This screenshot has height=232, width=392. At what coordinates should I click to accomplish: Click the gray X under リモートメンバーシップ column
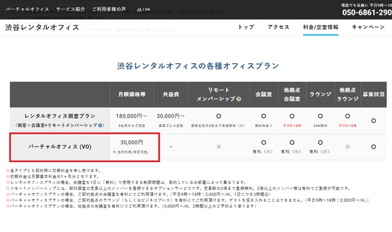pyautogui.click(x=219, y=146)
